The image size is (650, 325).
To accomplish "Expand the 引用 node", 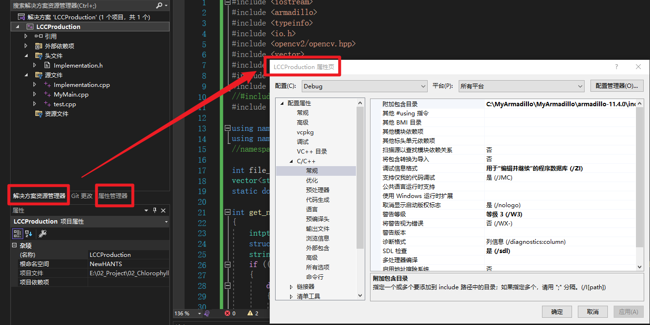I will coord(26,36).
